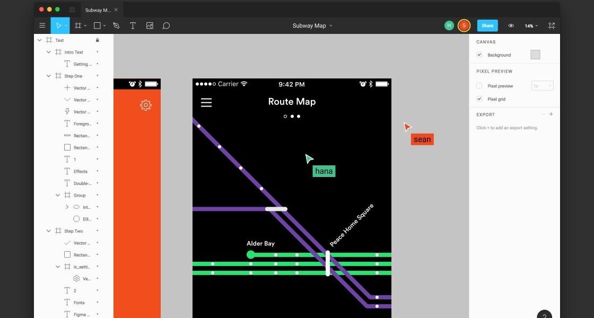Image resolution: width=594 pixels, height=318 pixels.
Task: Open the canvas Background color swatch
Action: (x=535, y=55)
